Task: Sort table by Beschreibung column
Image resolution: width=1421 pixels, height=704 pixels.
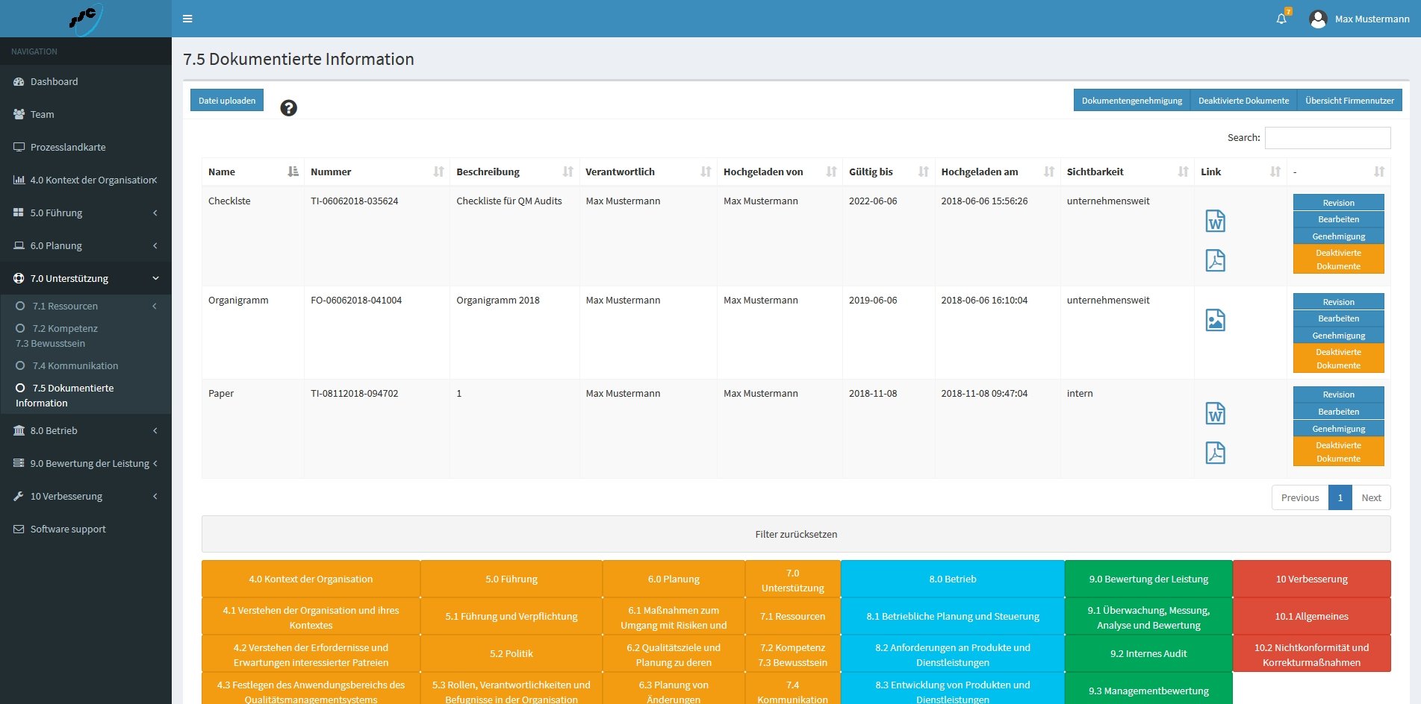Action: [514, 172]
